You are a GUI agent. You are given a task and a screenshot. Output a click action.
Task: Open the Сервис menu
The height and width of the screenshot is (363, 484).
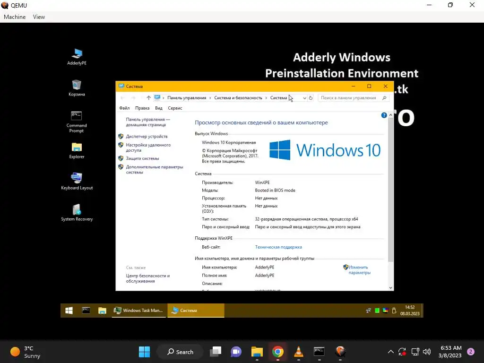click(x=175, y=108)
